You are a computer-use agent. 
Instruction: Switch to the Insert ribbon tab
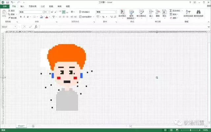22,6
